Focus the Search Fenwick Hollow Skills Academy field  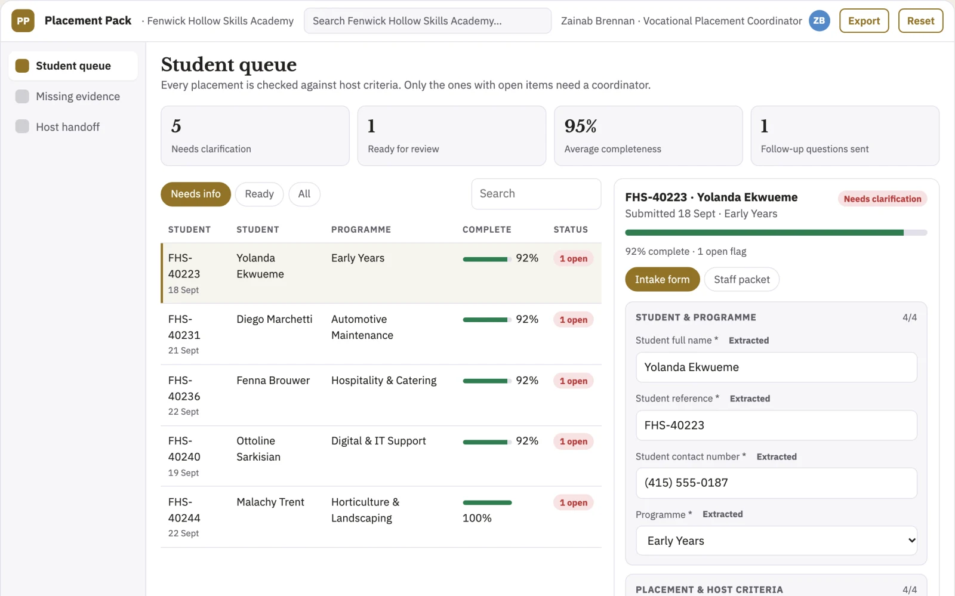pyautogui.click(x=427, y=21)
